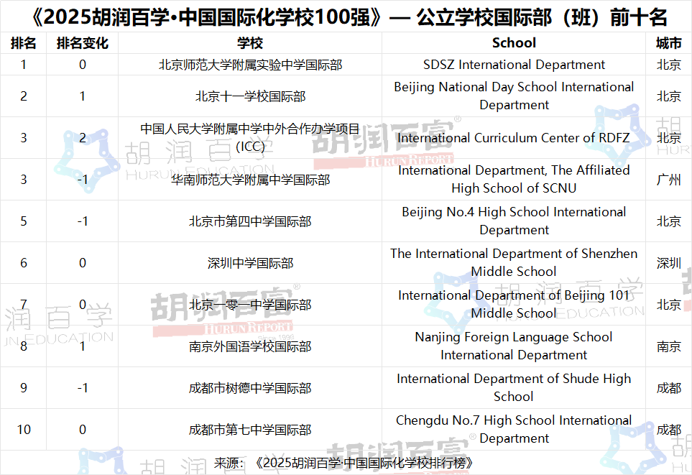Click rank change for 北京一零一中学国际部
The width and height of the screenshot is (692, 475).
coord(83,305)
